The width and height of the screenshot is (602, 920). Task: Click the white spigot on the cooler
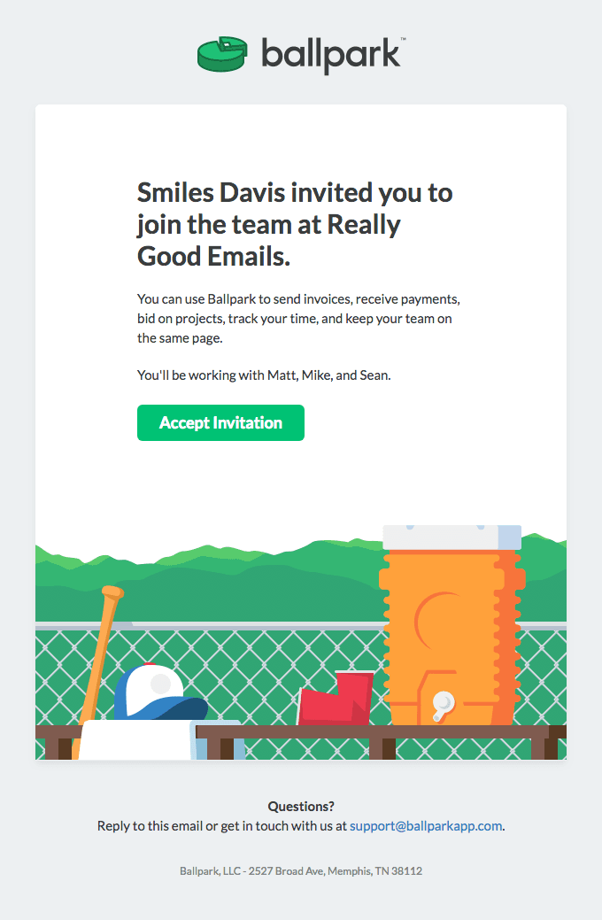[442, 704]
